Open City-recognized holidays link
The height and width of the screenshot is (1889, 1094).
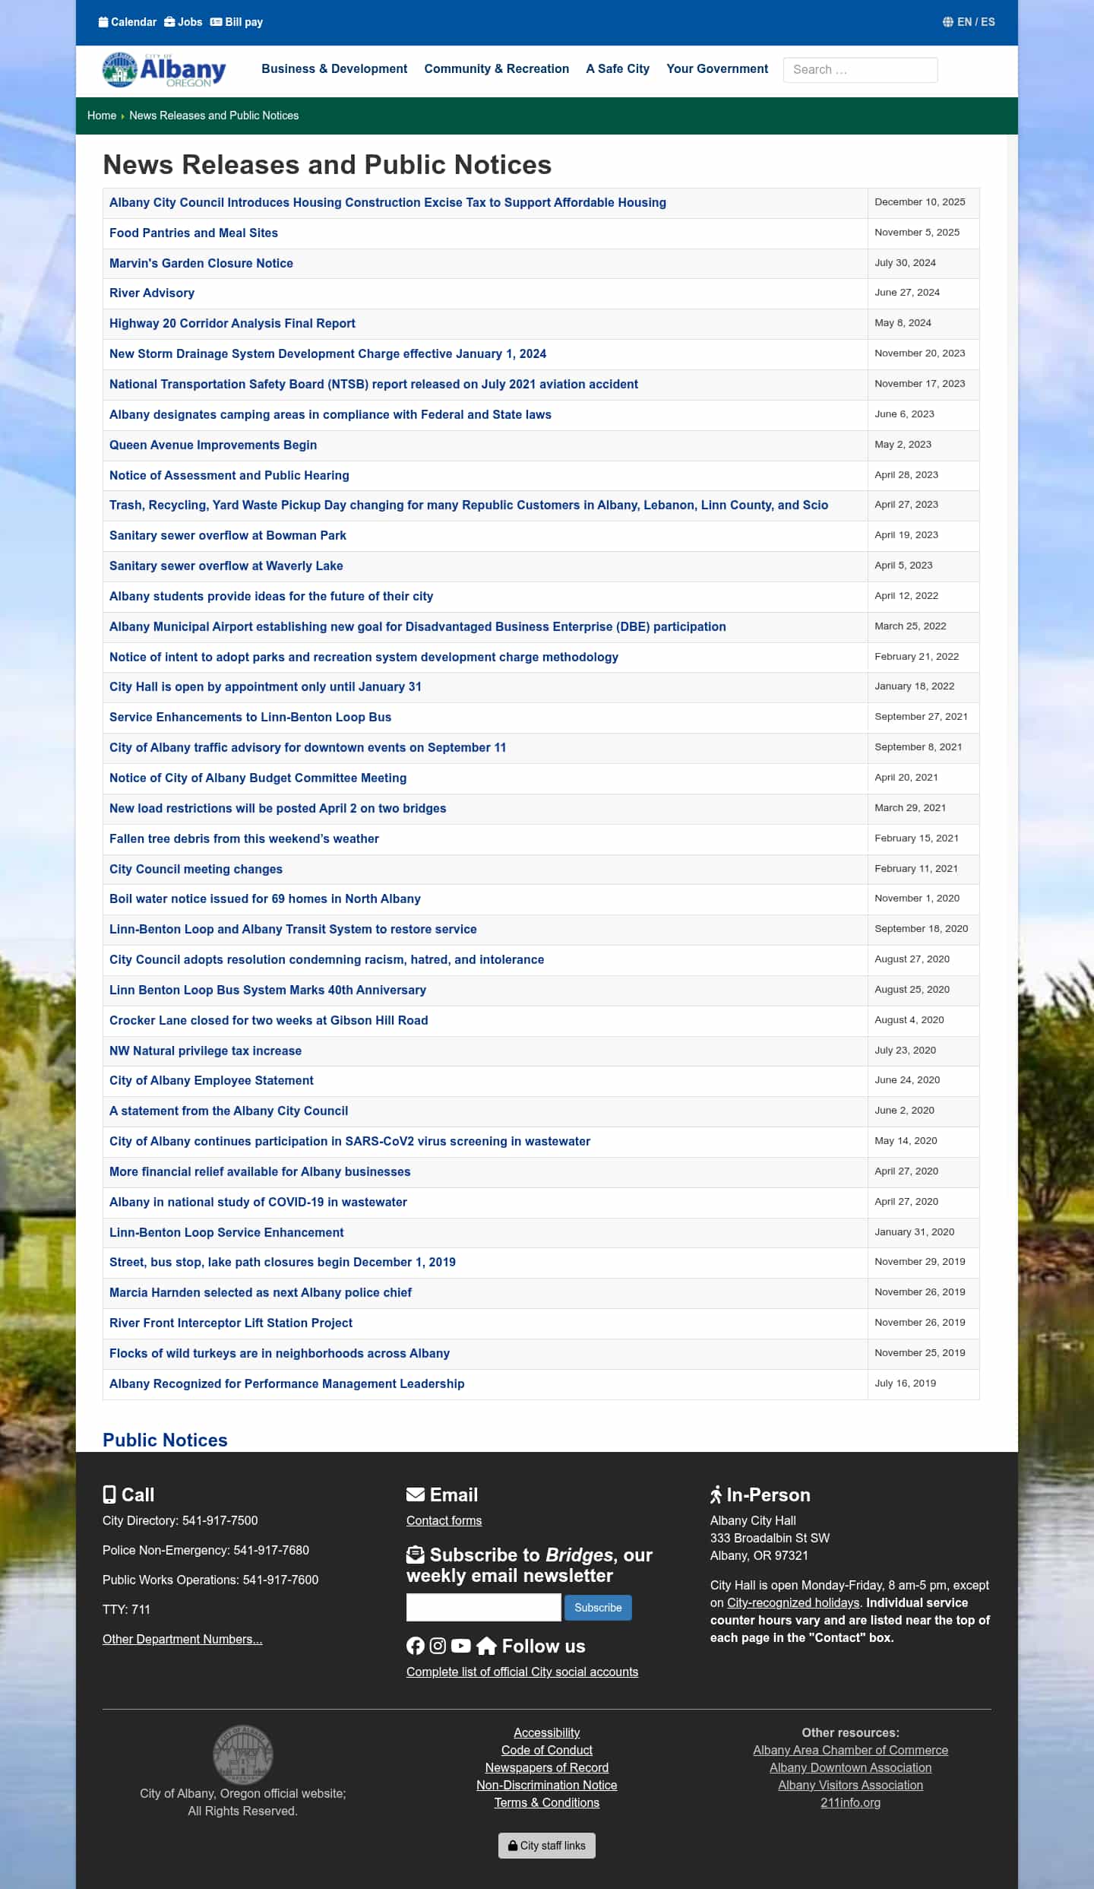(x=793, y=1602)
